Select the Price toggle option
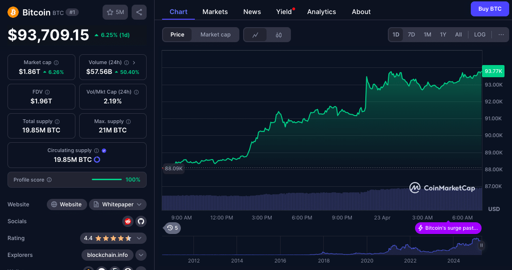The image size is (512, 270). click(x=177, y=35)
